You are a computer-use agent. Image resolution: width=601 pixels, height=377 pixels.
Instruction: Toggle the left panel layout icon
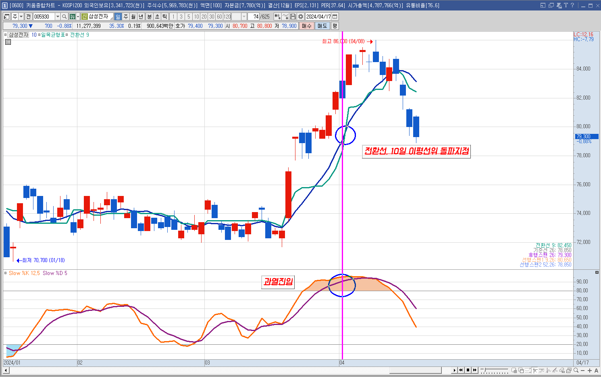click(6, 17)
